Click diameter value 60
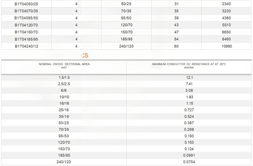The image size is (253, 166). coord(176,46)
